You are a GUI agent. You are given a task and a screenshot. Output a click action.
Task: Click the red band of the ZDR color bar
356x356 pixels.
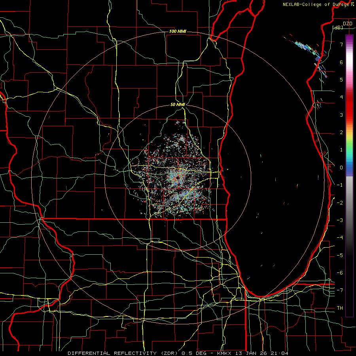pyautogui.click(x=349, y=107)
